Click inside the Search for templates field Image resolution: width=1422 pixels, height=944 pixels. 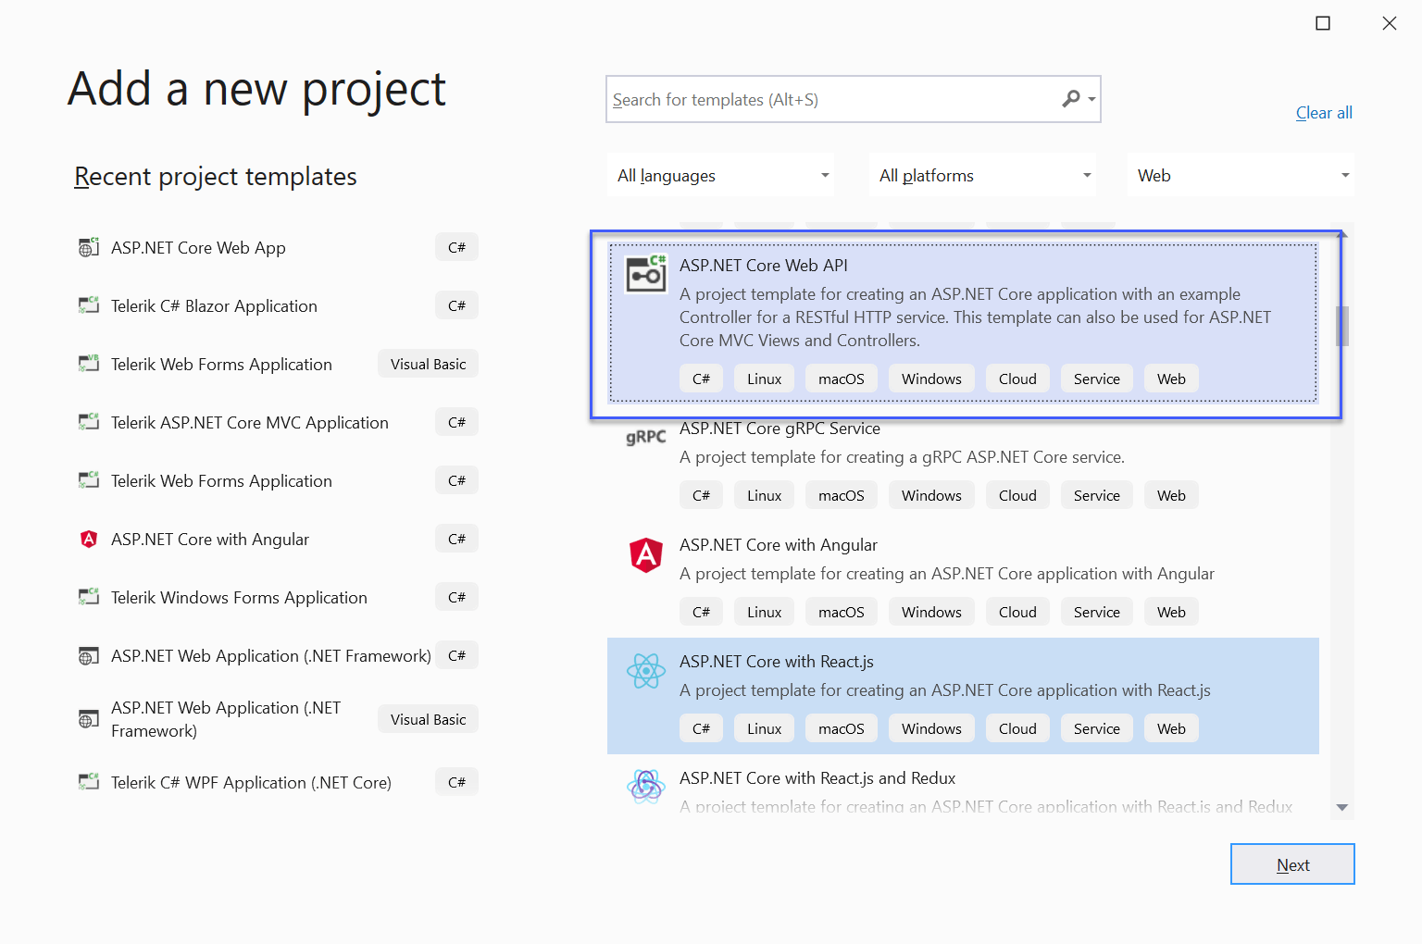click(x=833, y=99)
